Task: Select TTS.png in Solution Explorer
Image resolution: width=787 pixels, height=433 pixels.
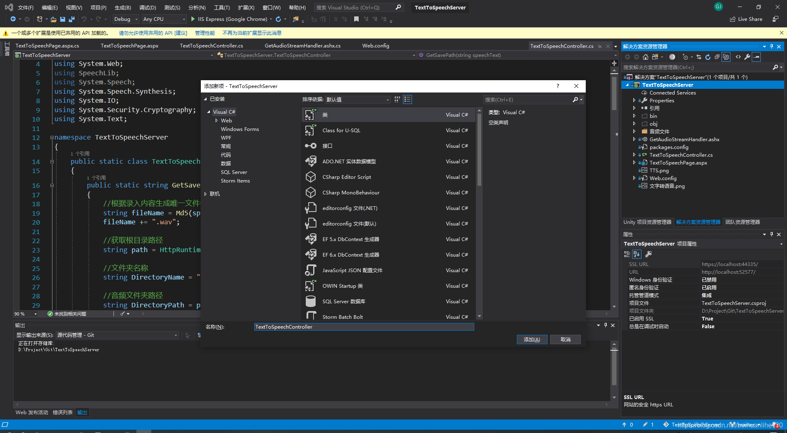Action: click(x=659, y=170)
